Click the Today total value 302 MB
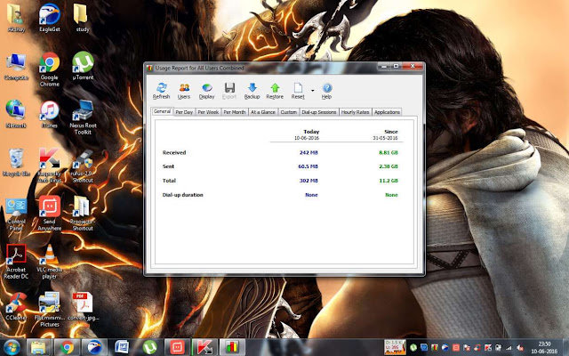Viewport: 569px width, 356px height. pyautogui.click(x=309, y=181)
